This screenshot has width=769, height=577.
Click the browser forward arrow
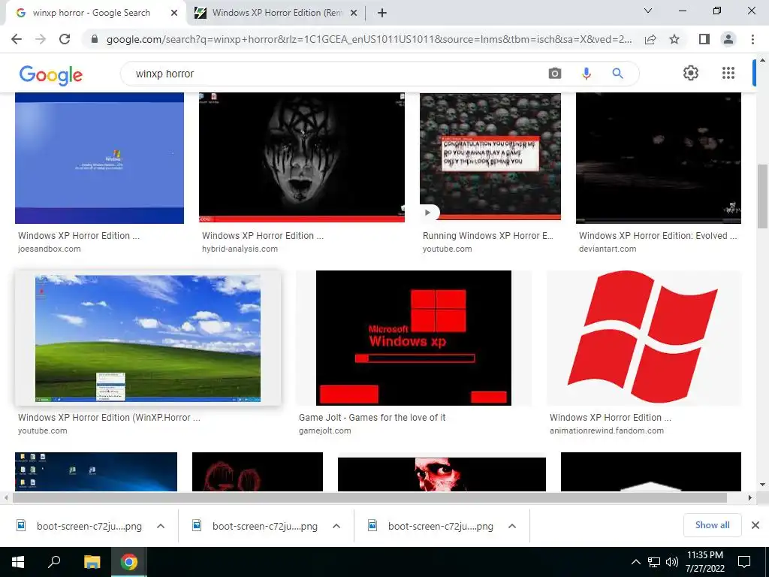(41, 39)
